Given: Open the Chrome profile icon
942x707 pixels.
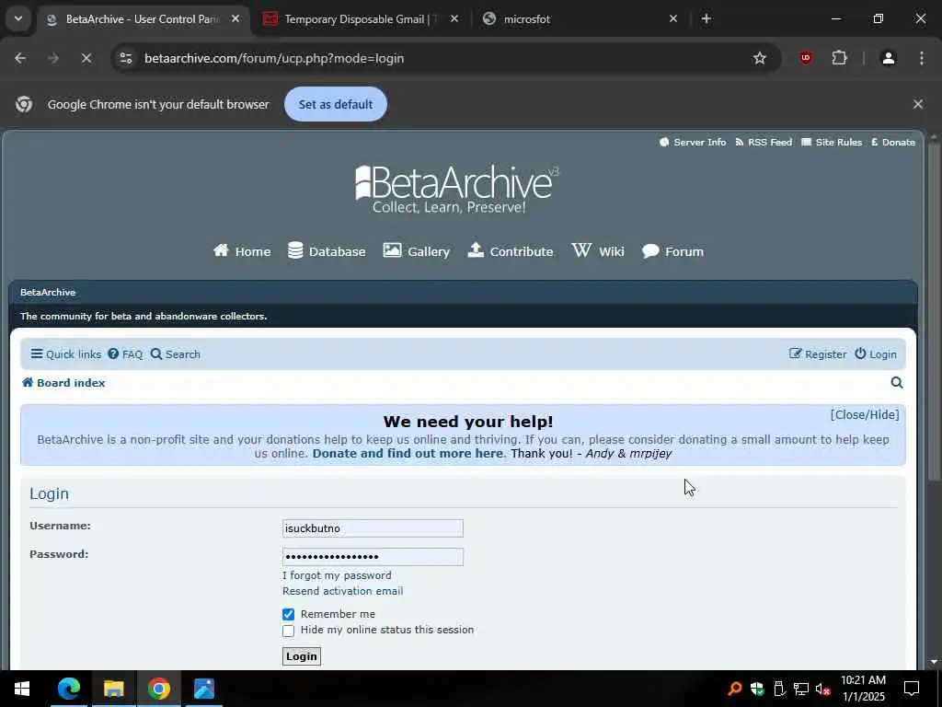Looking at the screenshot, I should 889,58.
